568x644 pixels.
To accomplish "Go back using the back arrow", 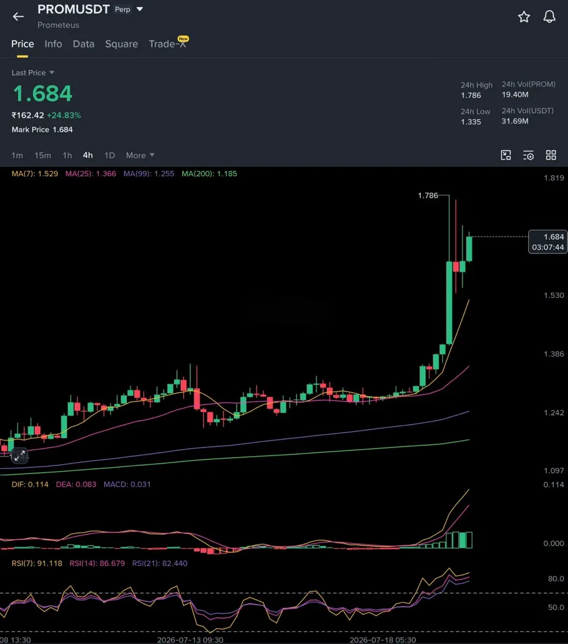I will pyautogui.click(x=18, y=17).
